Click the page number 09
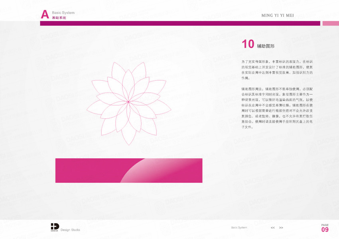The width and height of the screenshot is (339, 239). [x=325, y=230]
